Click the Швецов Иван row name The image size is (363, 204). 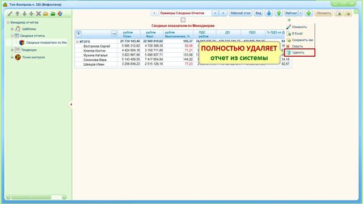pyautogui.click(x=94, y=64)
